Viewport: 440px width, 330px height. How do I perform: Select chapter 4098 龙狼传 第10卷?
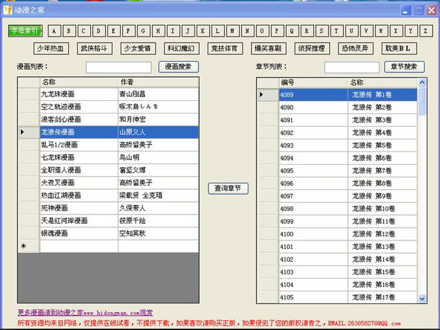[x=337, y=208]
